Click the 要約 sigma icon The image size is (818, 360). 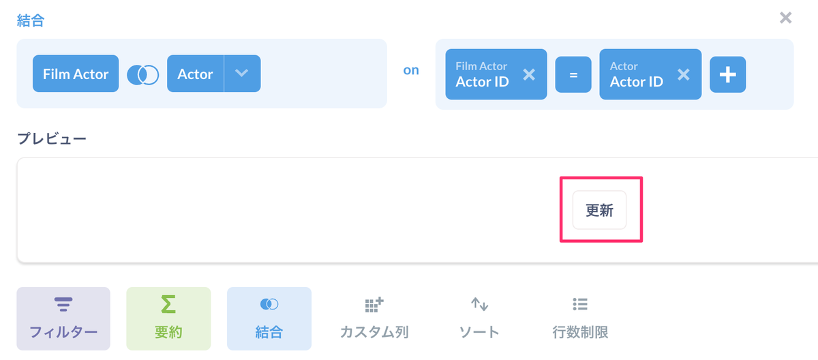point(168,304)
